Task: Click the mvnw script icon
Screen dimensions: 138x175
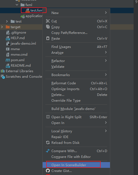Action: 8,49
